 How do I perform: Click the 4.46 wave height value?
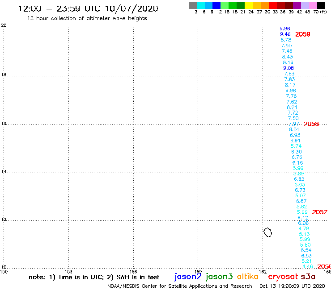click(x=308, y=266)
